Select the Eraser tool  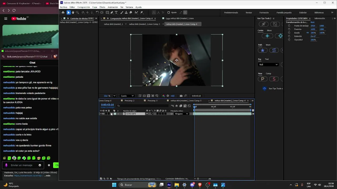click(x=131, y=12)
